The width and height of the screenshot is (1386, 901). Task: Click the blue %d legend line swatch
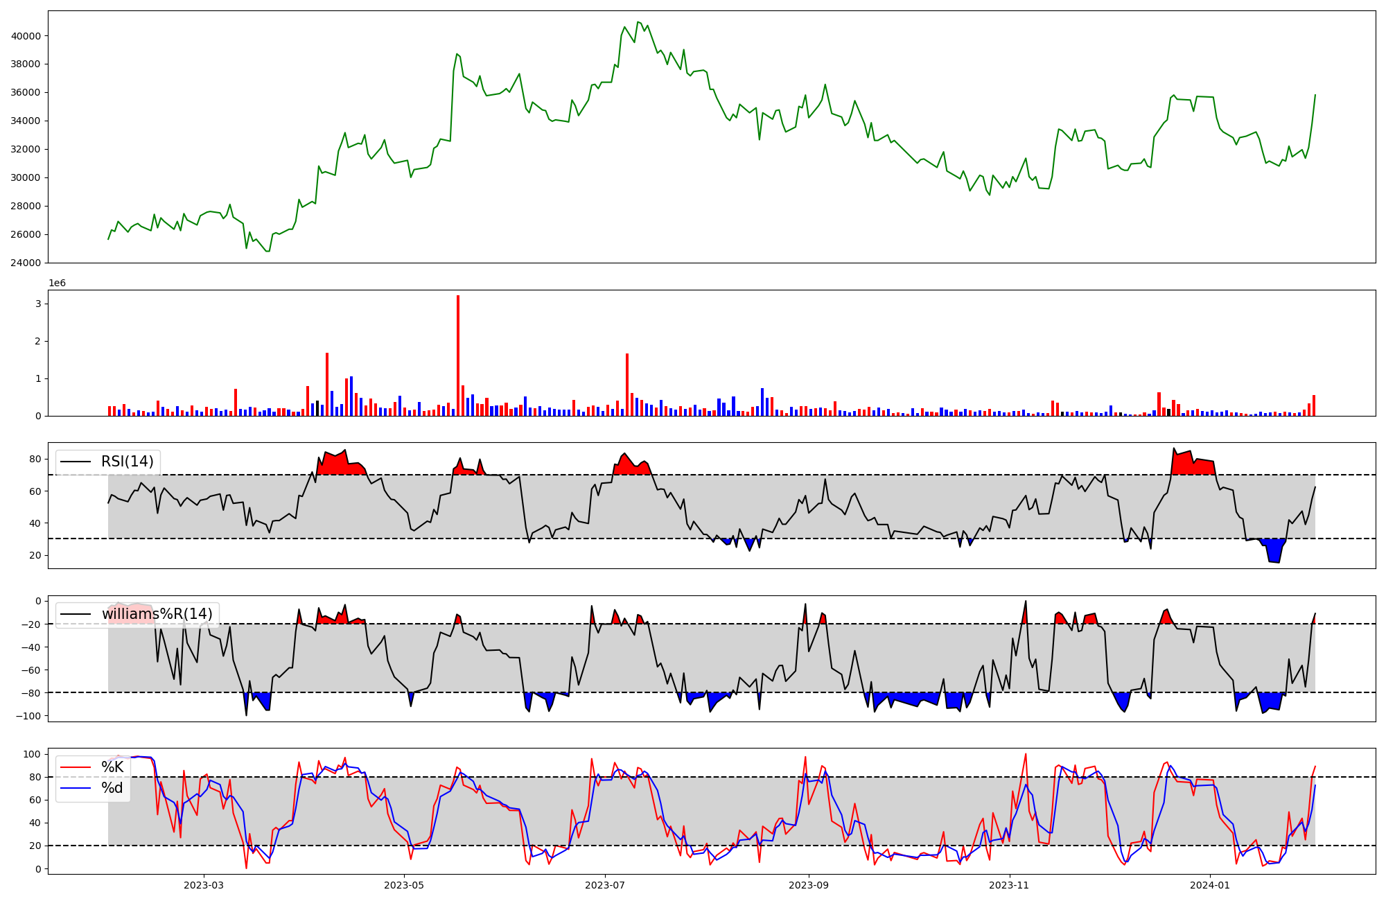pos(76,788)
